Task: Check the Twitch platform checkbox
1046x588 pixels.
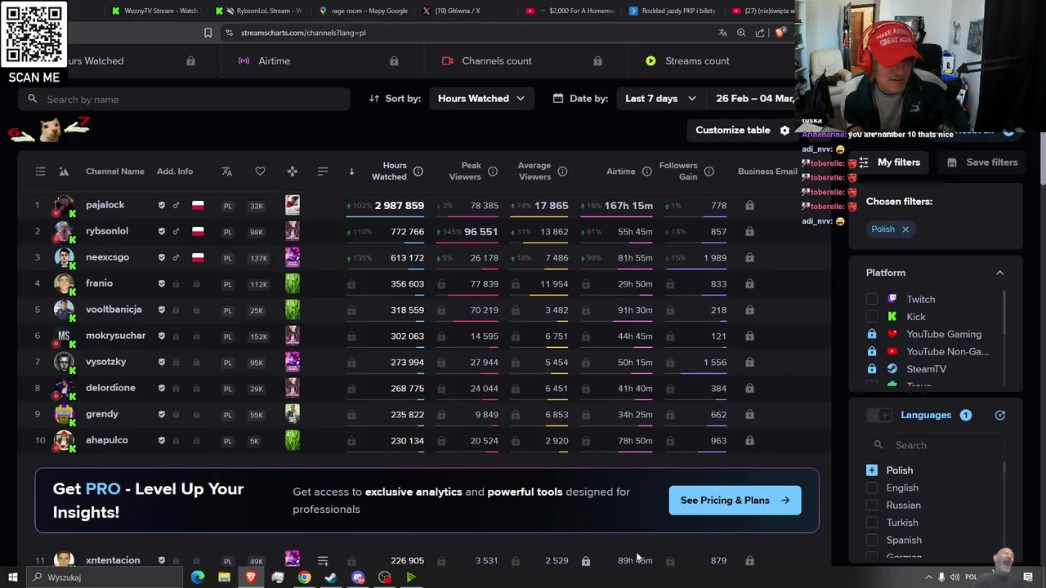Action: click(872, 300)
